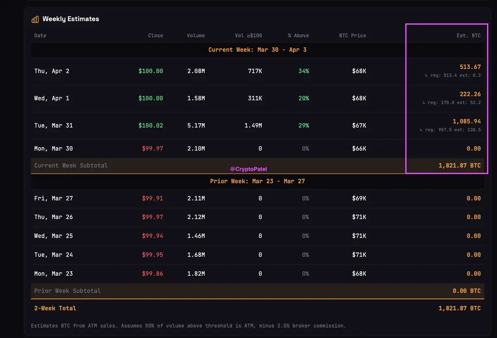The width and height of the screenshot is (497, 338).
Task: Select the Date column header
Action: [40, 36]
